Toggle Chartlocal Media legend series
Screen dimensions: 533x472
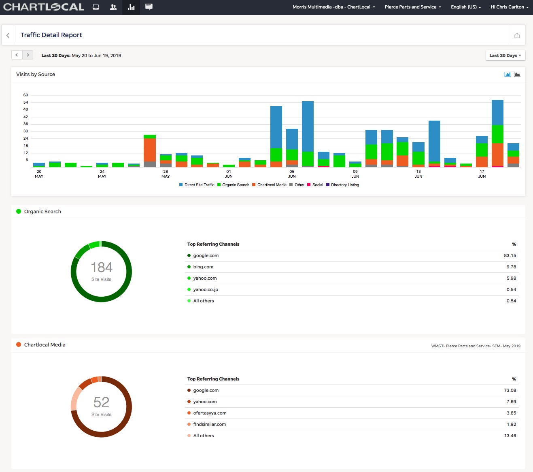269,185
